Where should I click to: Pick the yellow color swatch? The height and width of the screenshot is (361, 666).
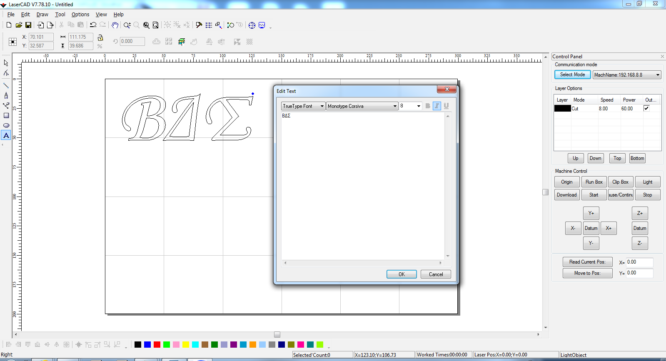[186, 344]
